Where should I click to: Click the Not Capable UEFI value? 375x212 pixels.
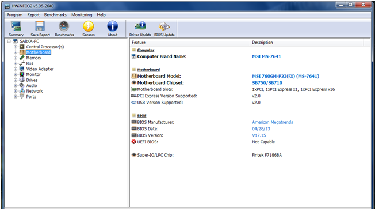[263, 142]
